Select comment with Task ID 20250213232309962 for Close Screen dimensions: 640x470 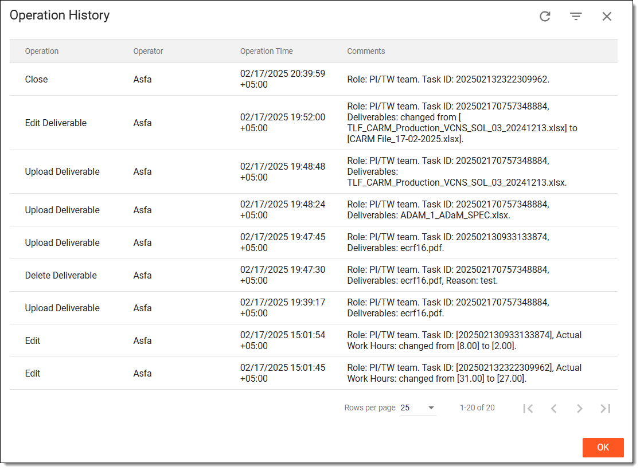[x=448, y=79]
